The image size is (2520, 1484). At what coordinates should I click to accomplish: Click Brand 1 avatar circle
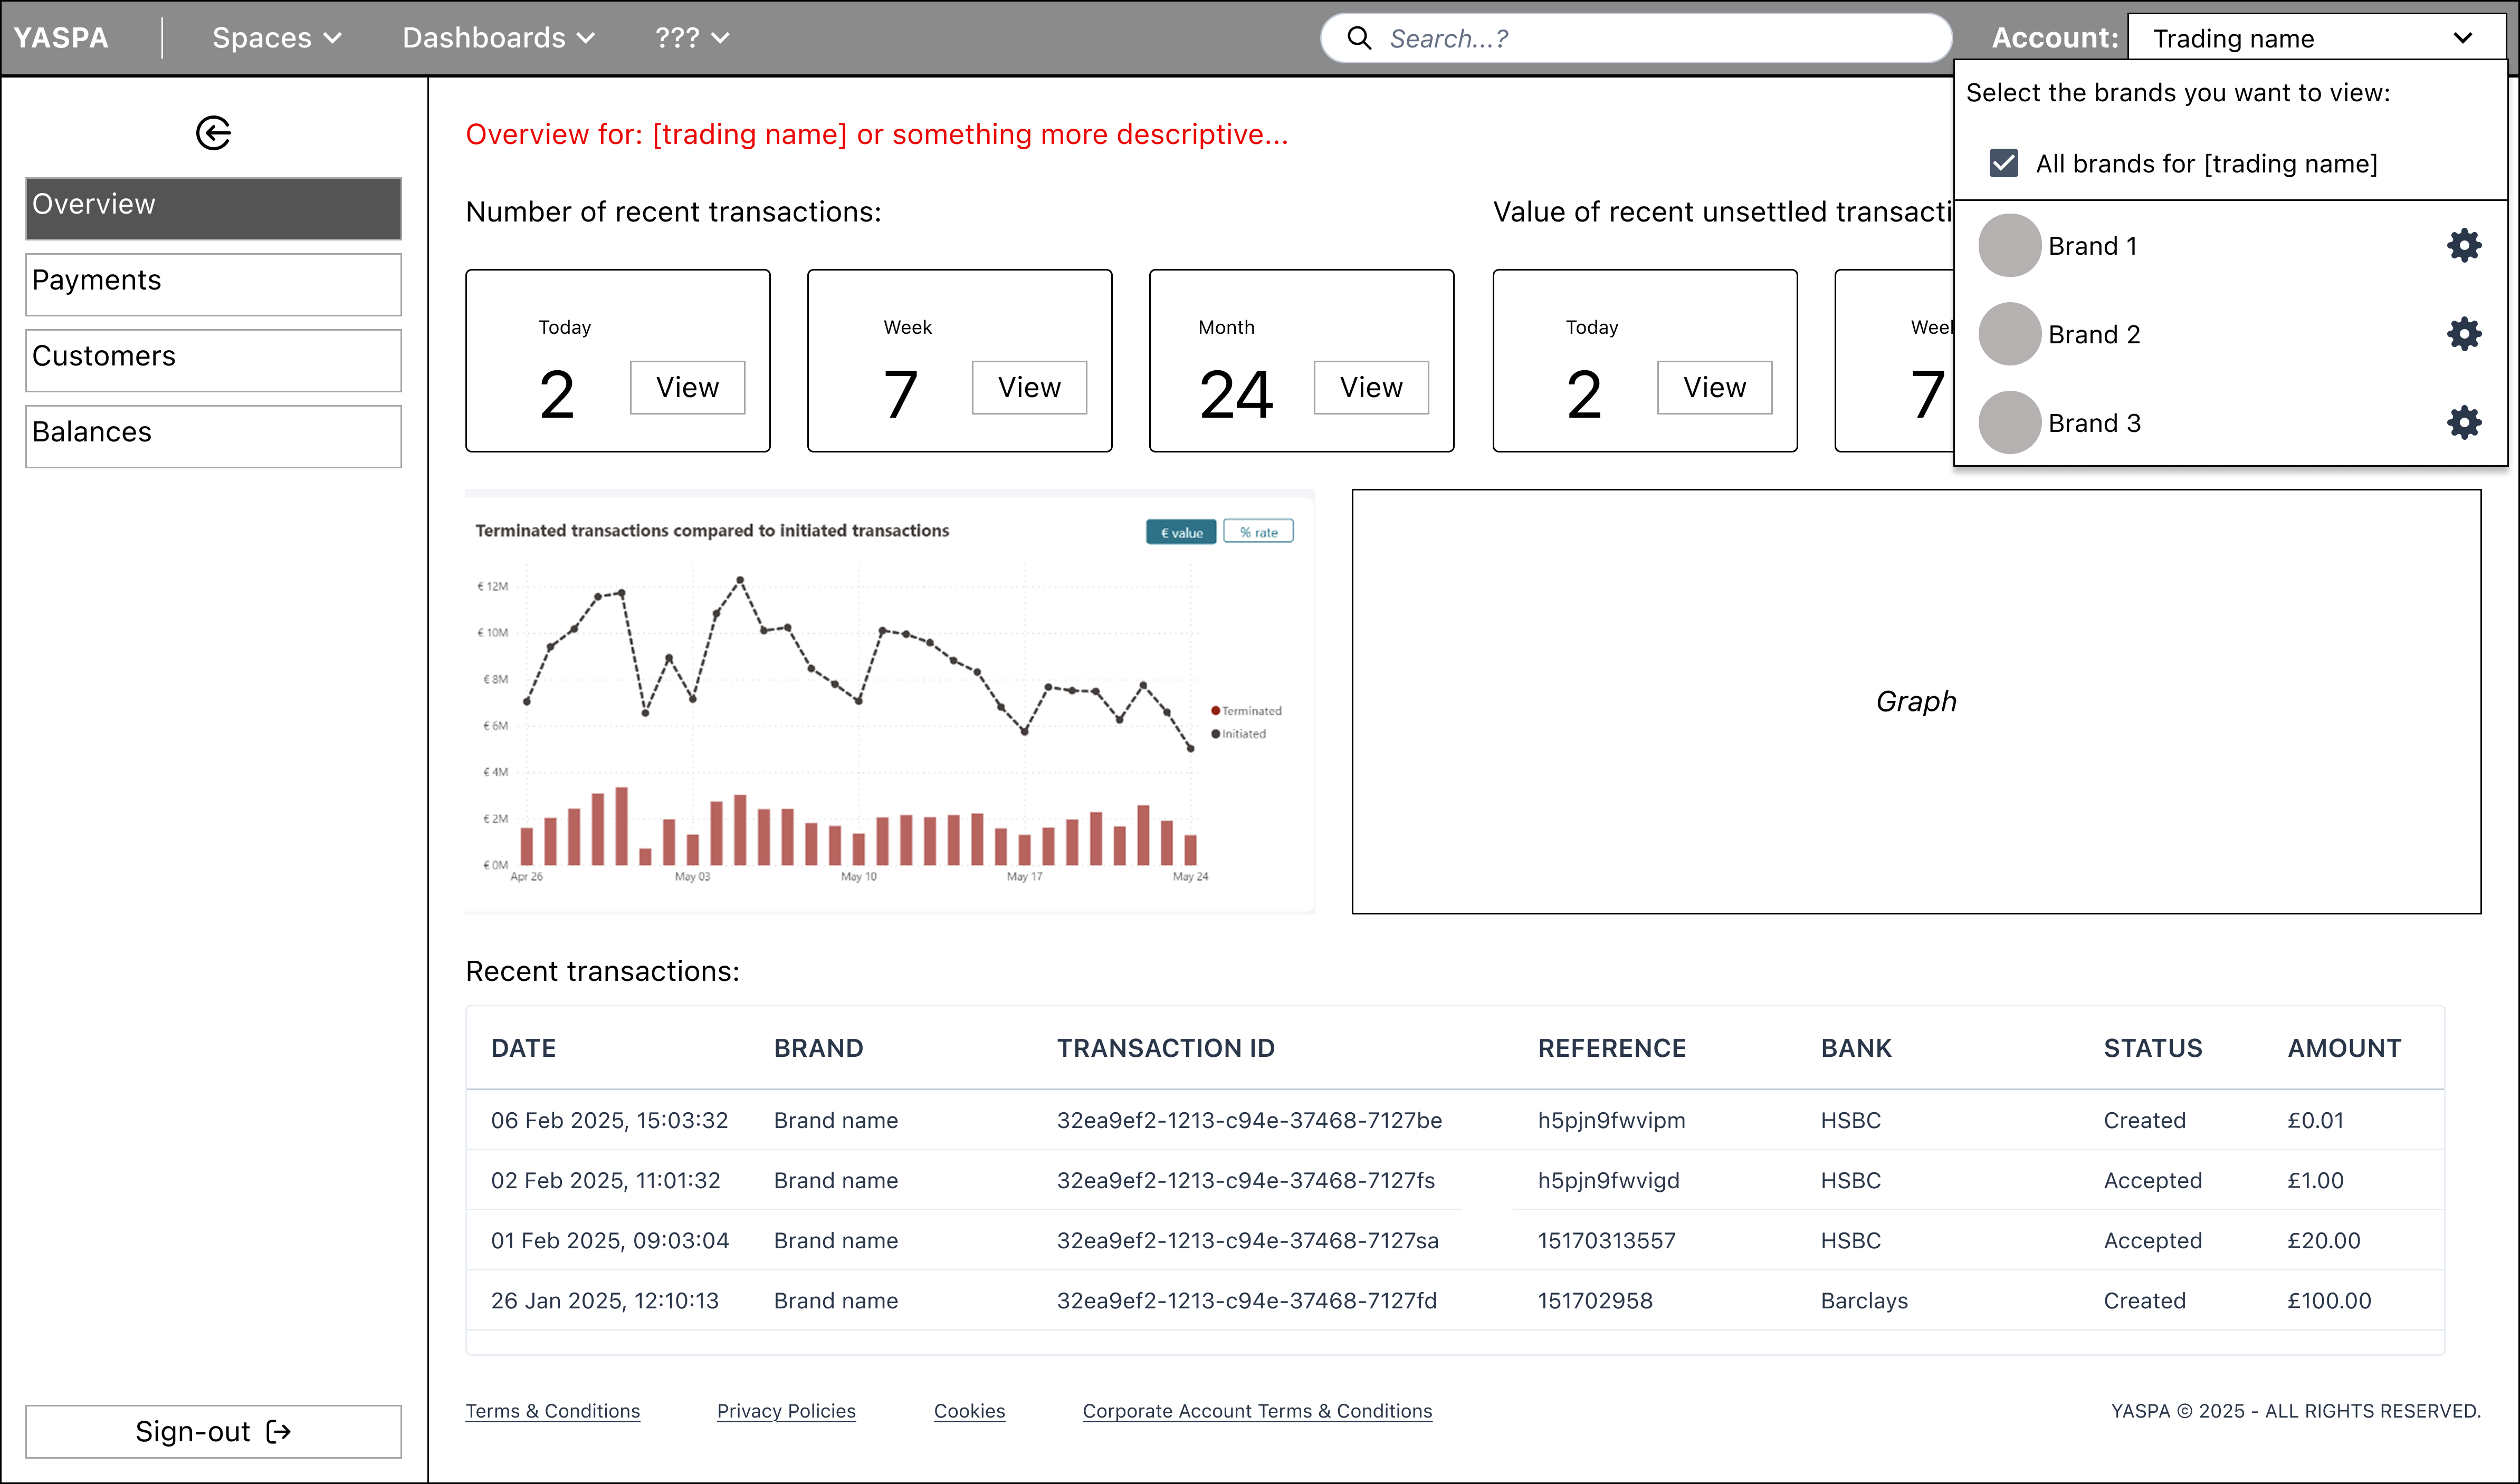click(x=2009, y=245)
